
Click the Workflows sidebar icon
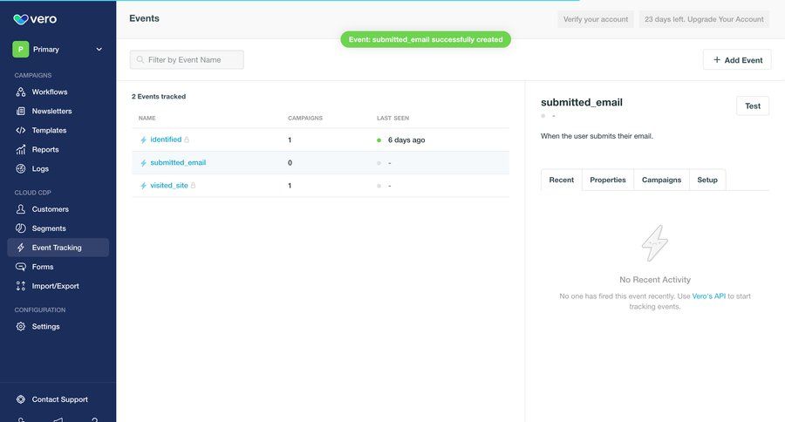[x=21, y=92]
